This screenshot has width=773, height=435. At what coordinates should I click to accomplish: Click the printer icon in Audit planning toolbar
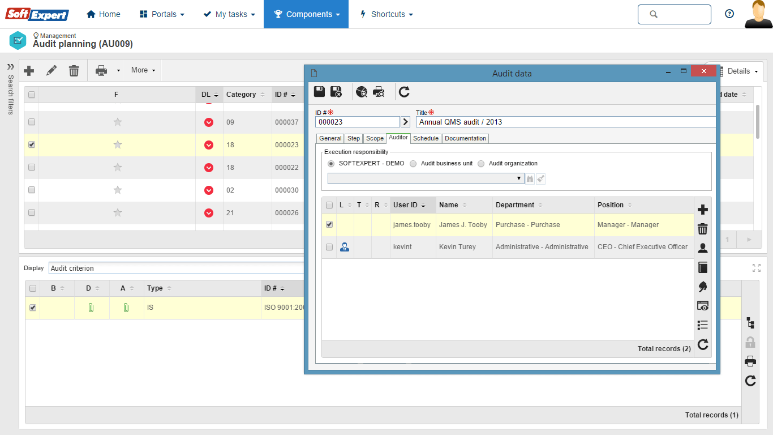tap(101, 70)
